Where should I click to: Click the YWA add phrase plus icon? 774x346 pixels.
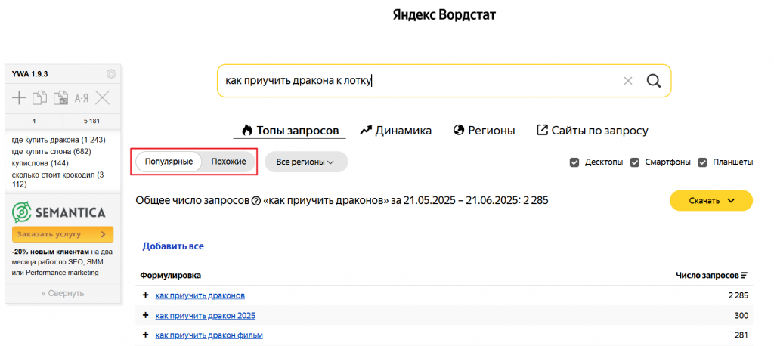[19, 97]
